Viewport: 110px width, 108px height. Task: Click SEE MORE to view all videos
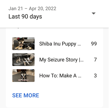[x=26, y=95]
